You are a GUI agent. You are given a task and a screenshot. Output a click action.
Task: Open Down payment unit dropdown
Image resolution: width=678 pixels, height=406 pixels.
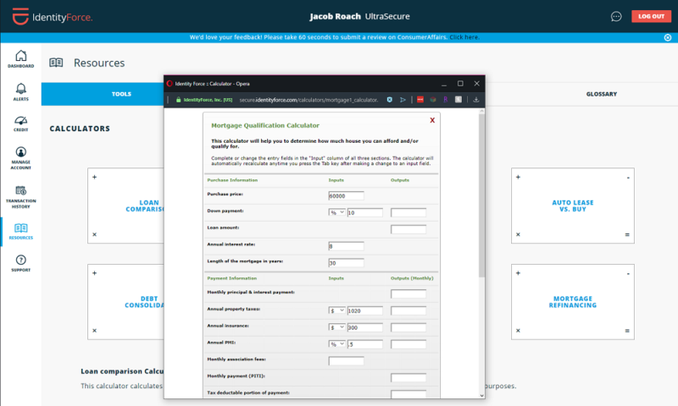(336, 212)
